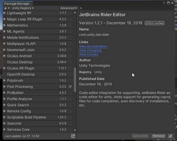Select the Quick Search package name
The width and height of the screenshot is (177, 141).
[18, 105]
